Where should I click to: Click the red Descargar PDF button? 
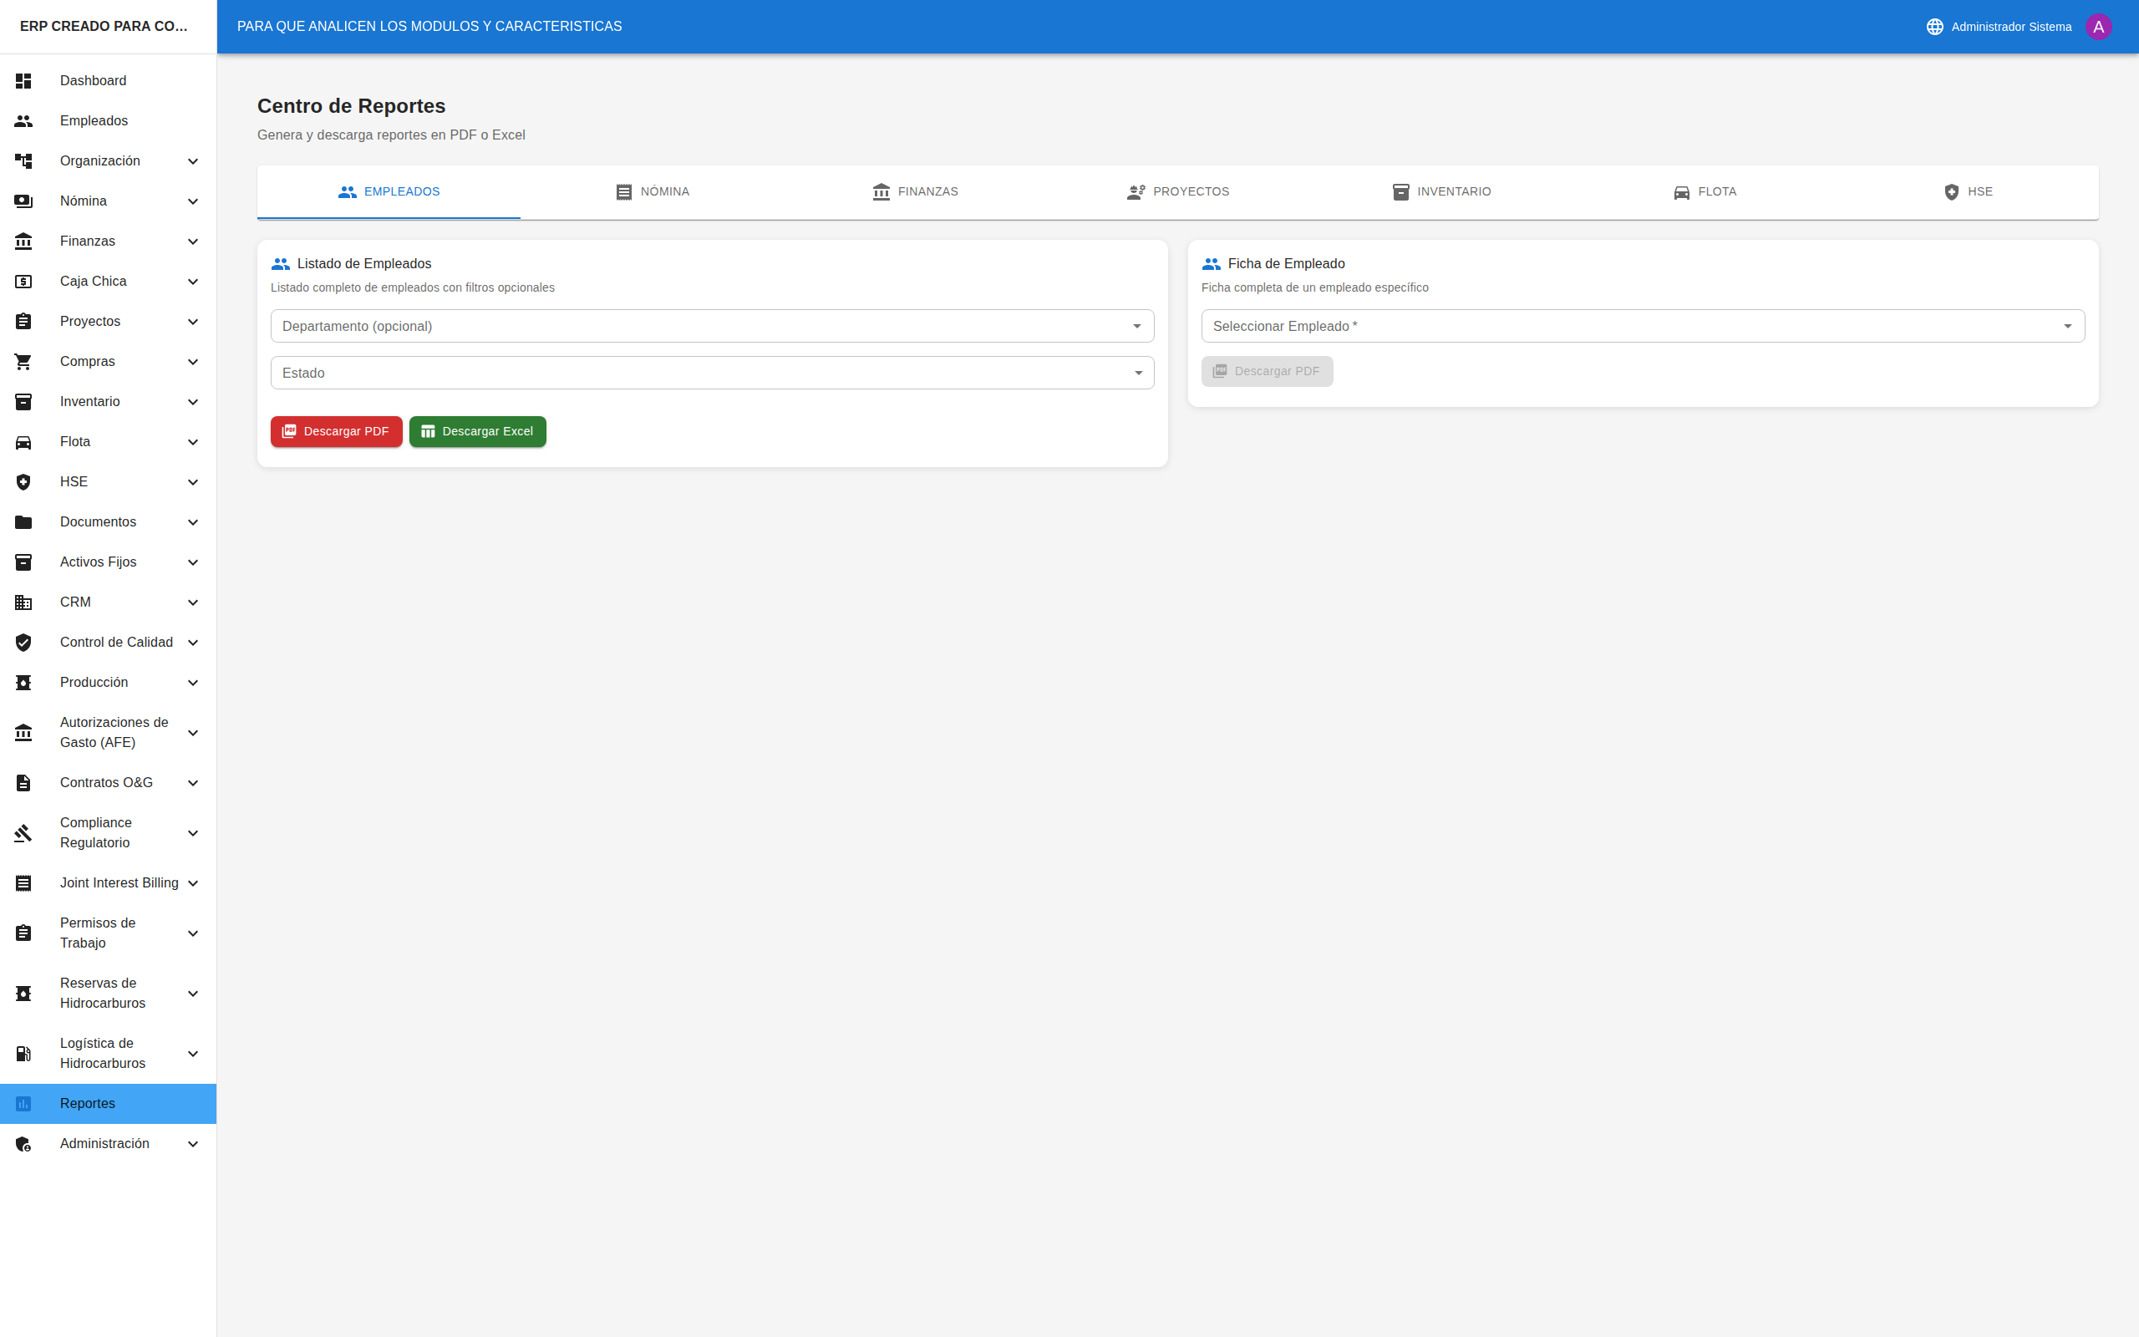coord(336,431)
